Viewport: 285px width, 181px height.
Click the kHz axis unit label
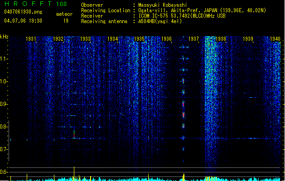[x=4, y=37]
